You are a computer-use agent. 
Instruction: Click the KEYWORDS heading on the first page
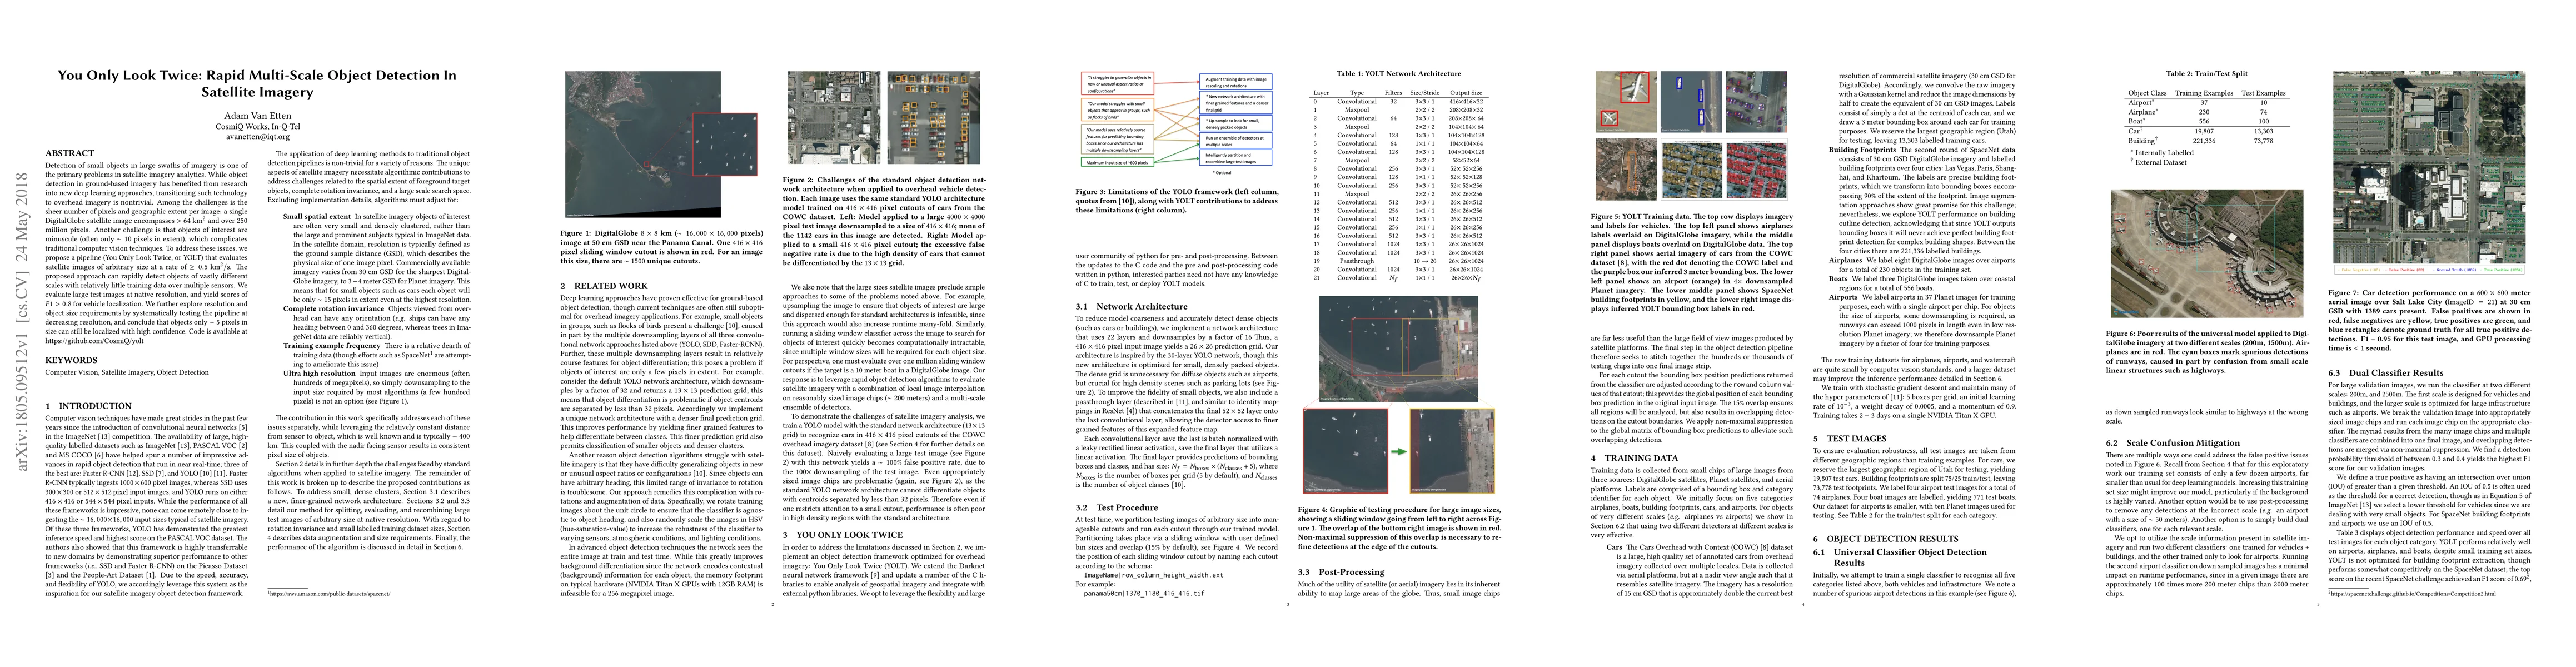(x=71, y=359)
